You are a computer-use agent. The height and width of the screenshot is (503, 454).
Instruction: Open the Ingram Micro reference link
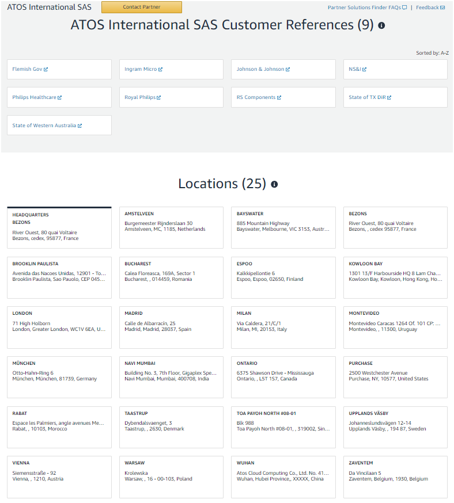141,69
